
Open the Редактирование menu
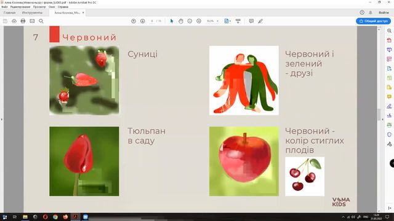[x=20, y=7]
